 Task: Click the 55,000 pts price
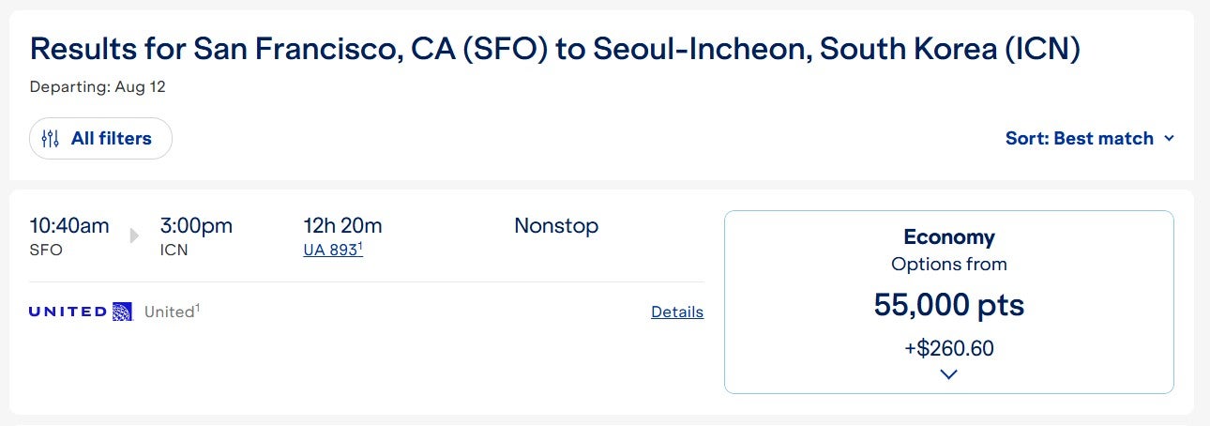[948, 305]
